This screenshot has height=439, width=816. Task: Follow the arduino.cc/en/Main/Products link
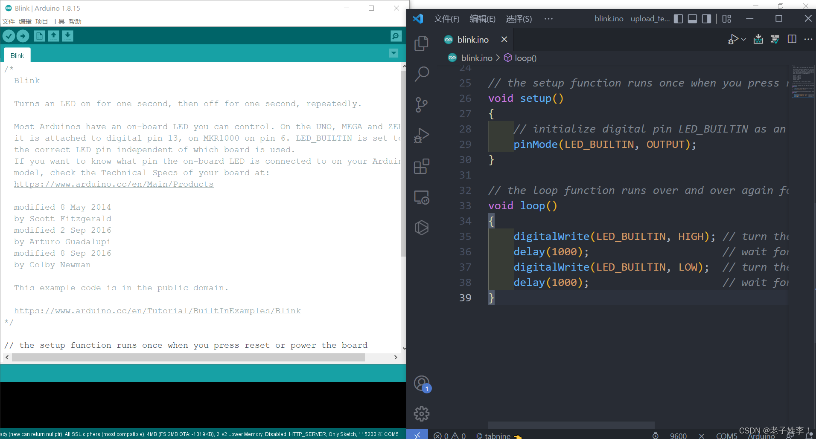coord(114,184)
